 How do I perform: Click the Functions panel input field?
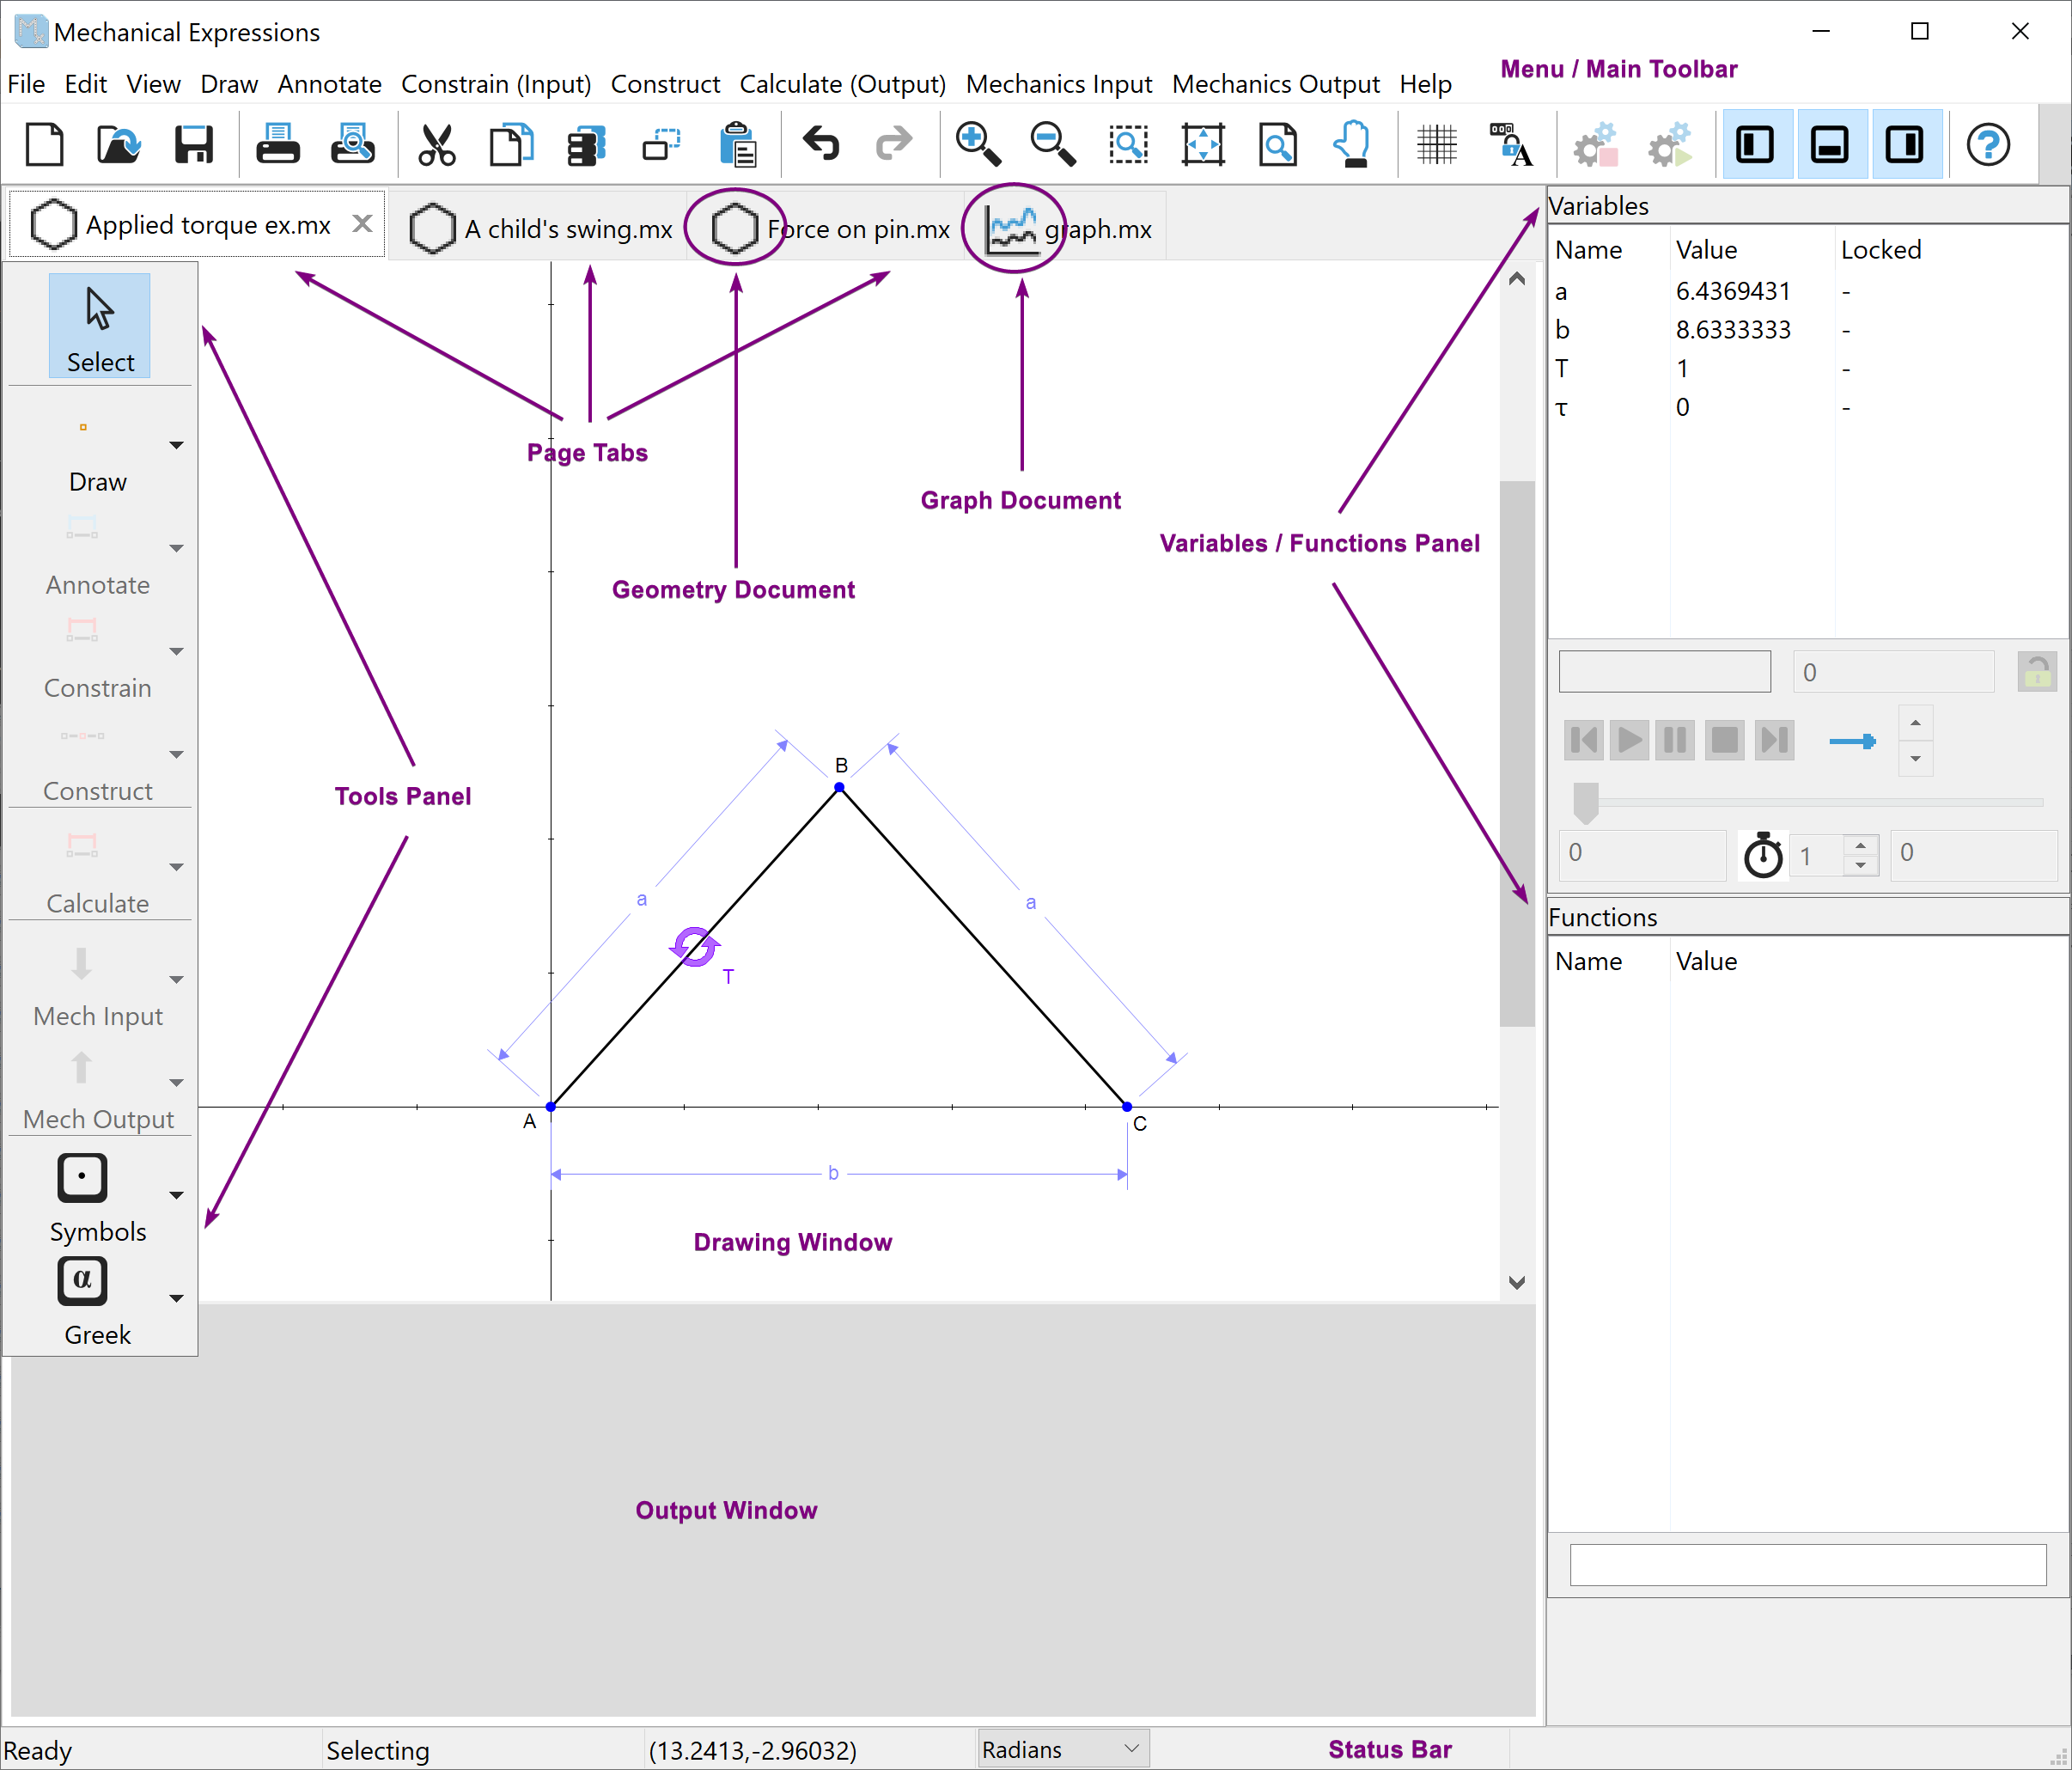tap(1807, 1564)
